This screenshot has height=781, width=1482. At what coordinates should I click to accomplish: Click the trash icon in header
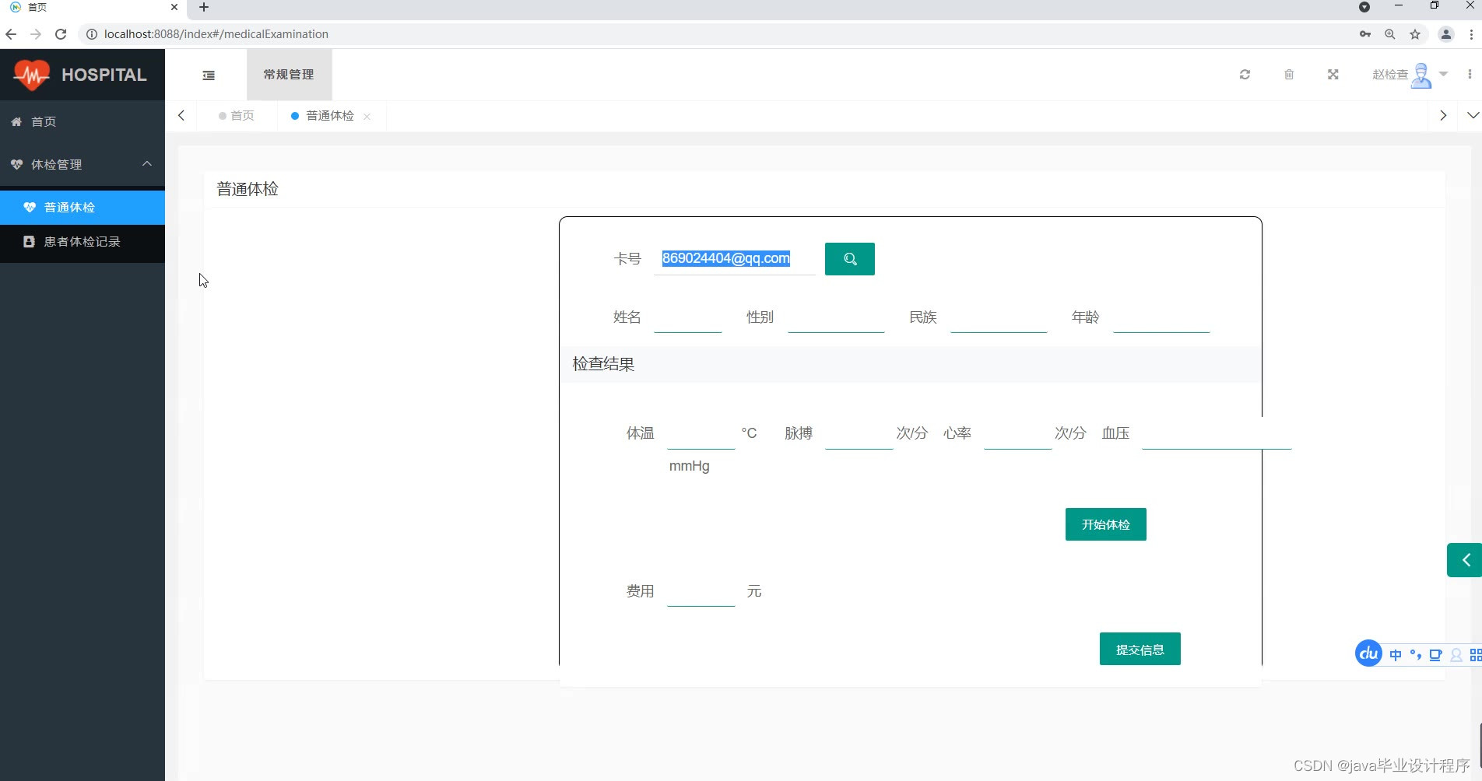tap(1289, 75)
